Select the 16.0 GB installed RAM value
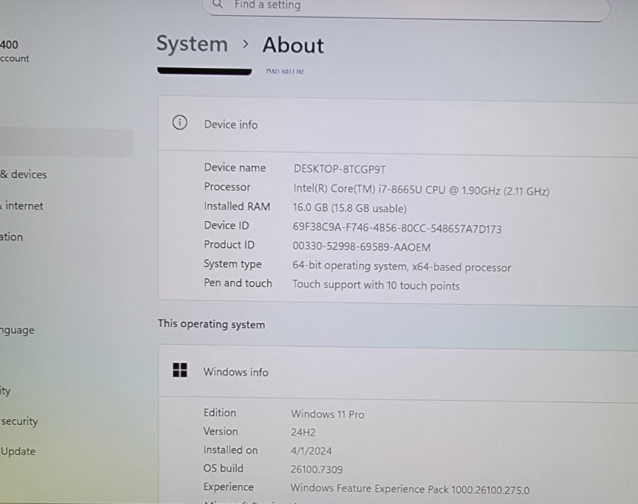 point(349,208)
